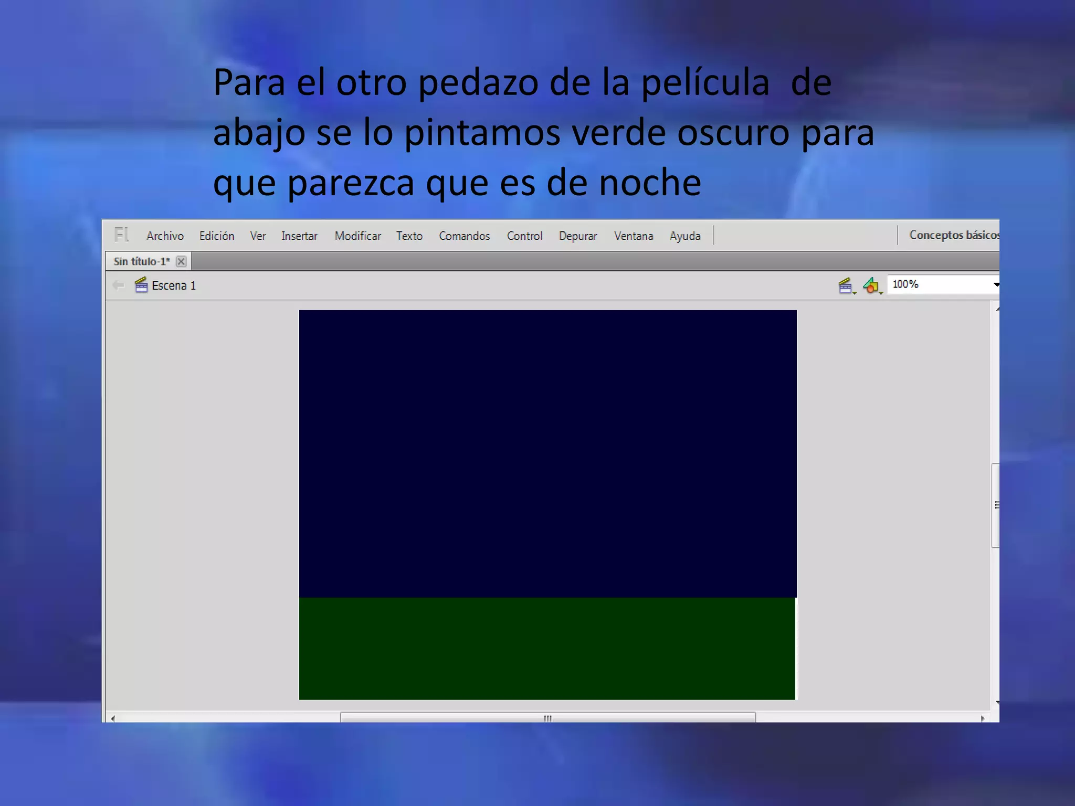Open the Comandos menu
1075x806 pixels.
coord(465,236)
